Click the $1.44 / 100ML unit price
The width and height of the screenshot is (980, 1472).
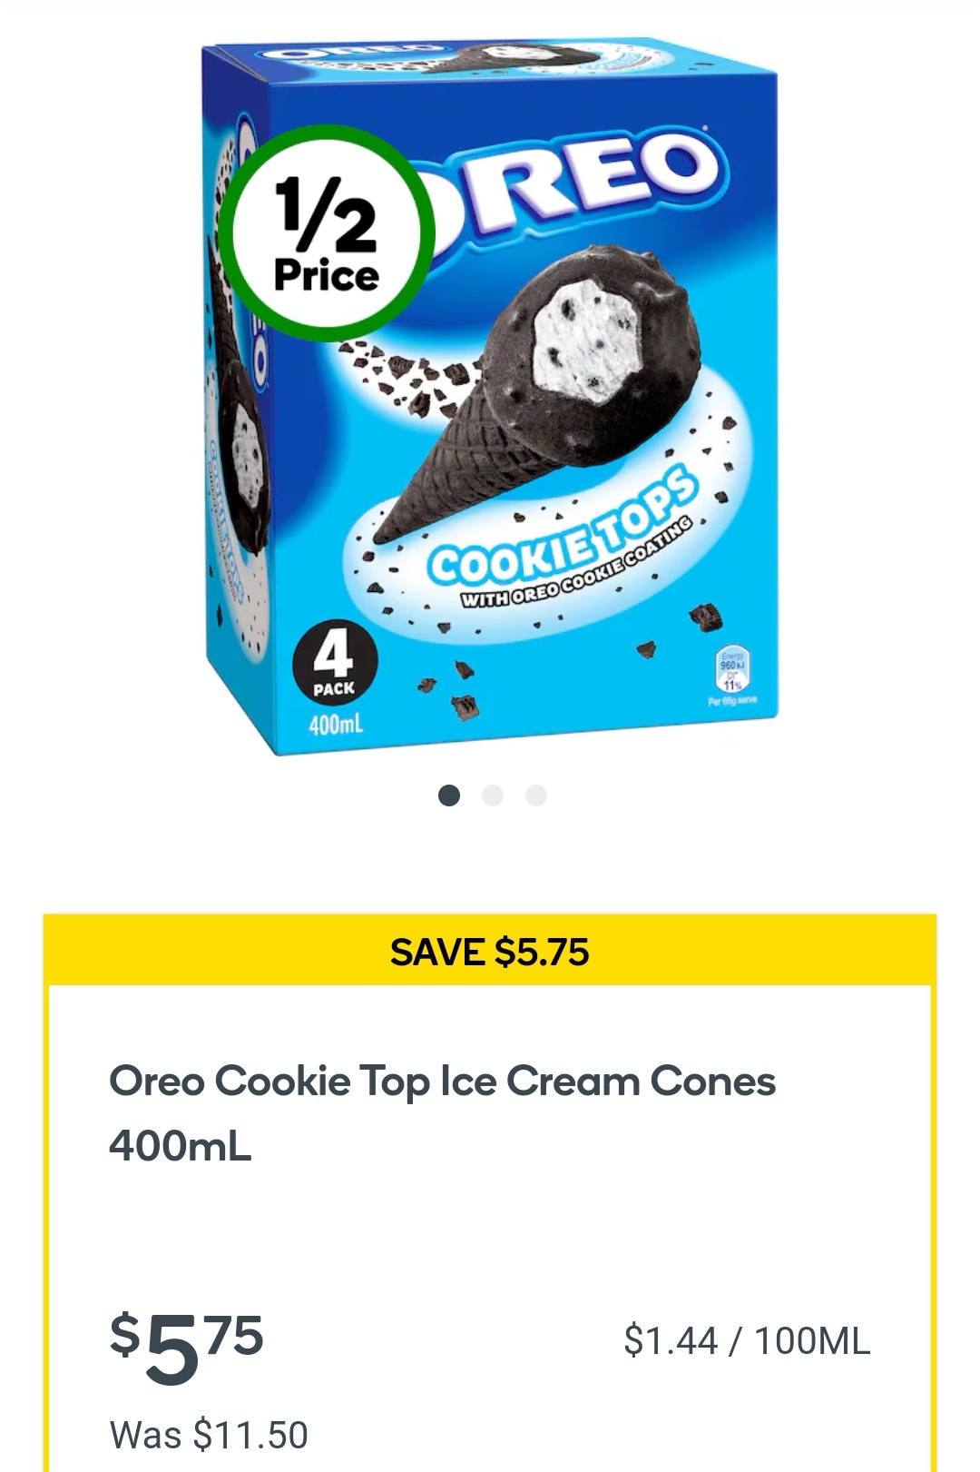(x=747, y=1340)
